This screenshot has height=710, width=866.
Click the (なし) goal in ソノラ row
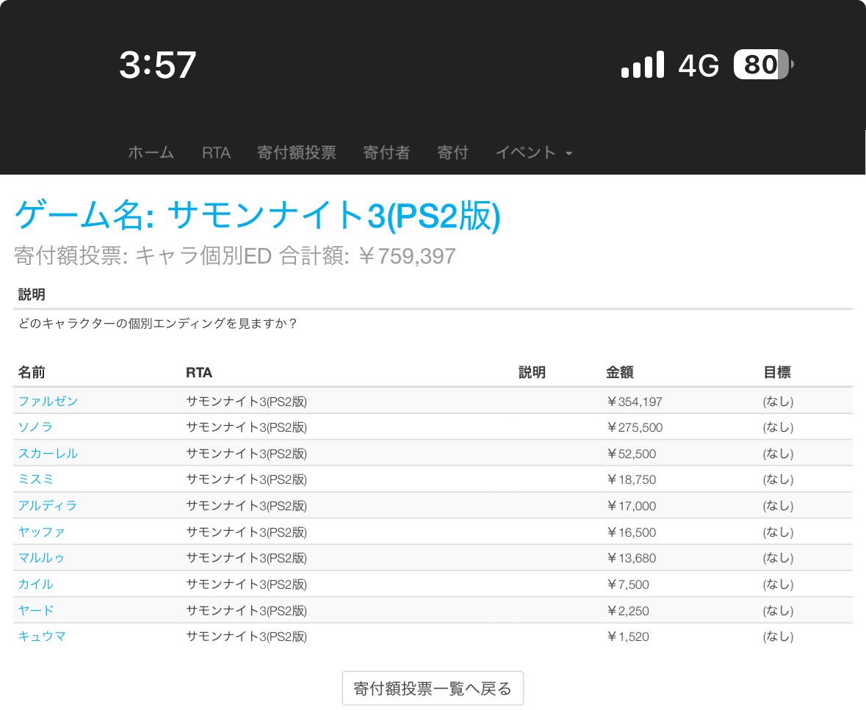click(x=778, y=428)
